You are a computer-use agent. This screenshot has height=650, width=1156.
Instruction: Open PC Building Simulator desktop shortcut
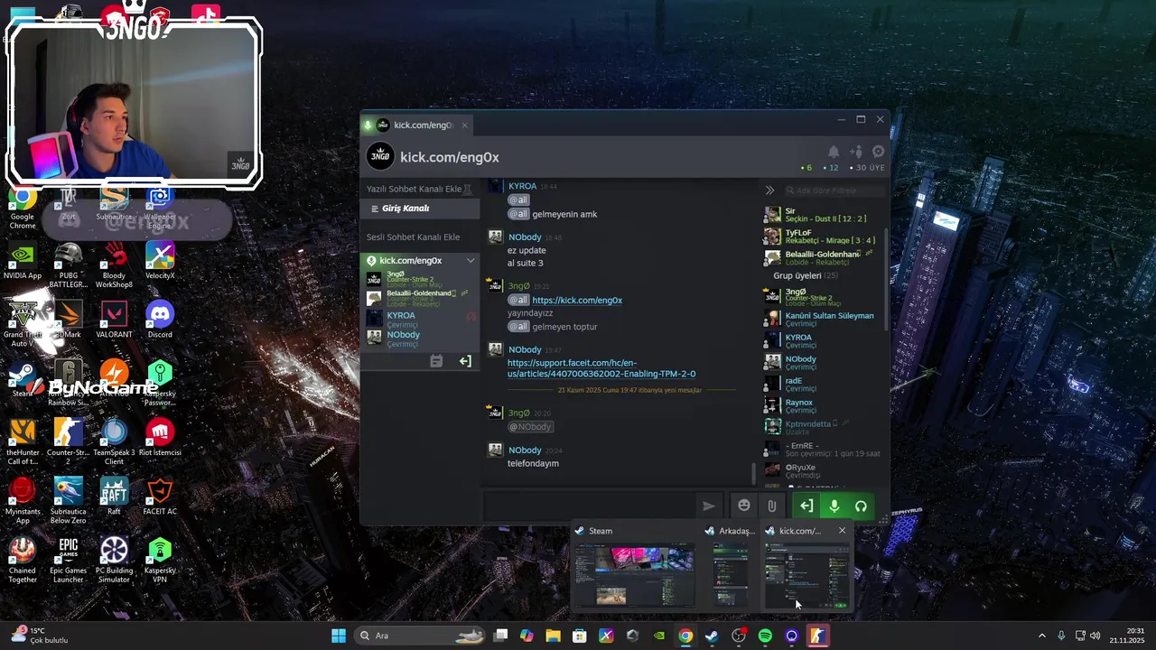(114, 561)
